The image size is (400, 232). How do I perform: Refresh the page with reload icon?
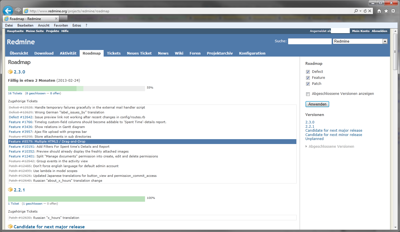[x=365, y=11]
